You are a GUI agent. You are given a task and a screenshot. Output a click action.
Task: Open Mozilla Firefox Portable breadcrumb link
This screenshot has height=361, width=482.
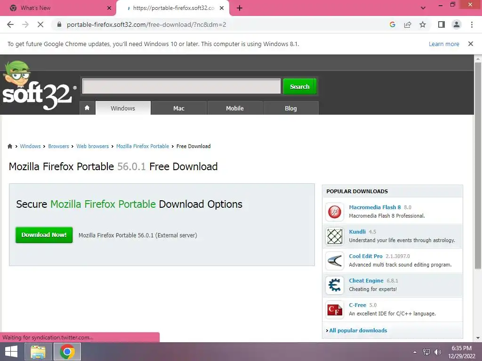tap(143, 146)
